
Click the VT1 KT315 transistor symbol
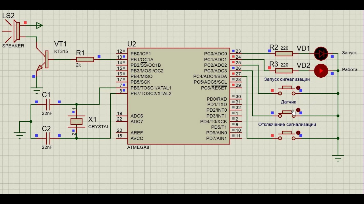point(43,60)
